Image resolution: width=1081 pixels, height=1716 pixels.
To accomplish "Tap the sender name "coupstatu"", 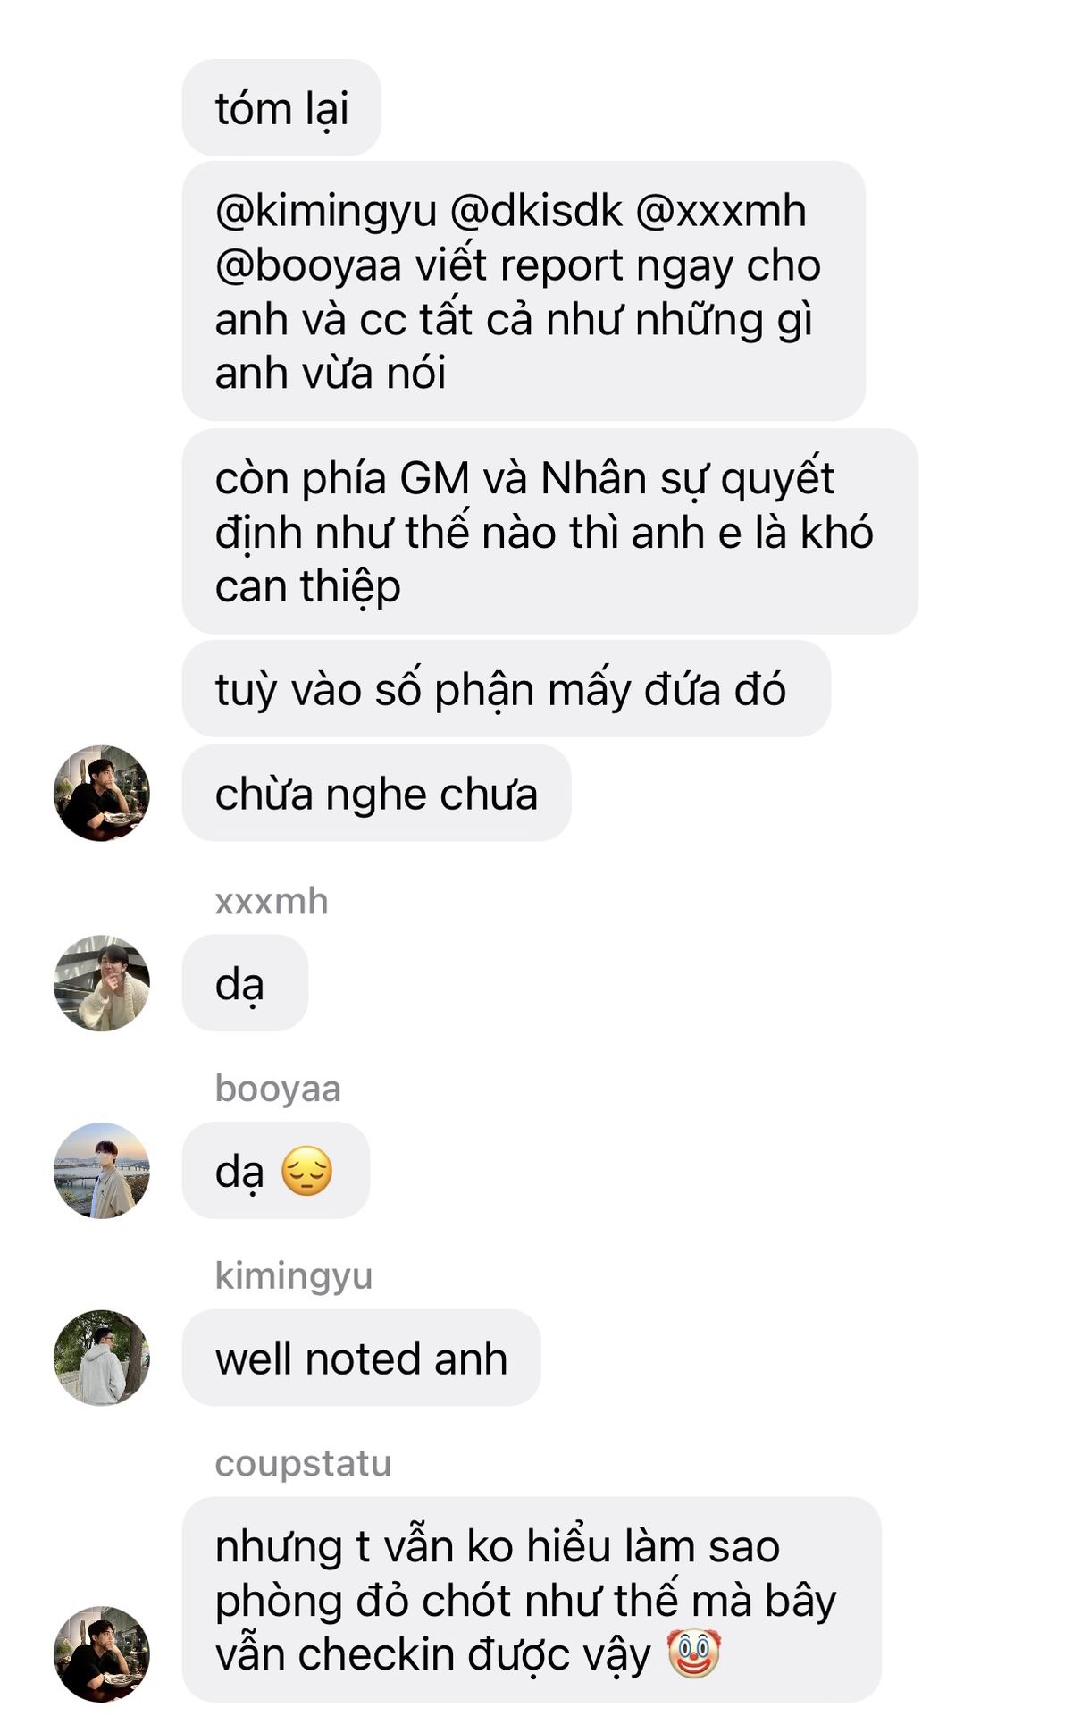I will 303,1464.
